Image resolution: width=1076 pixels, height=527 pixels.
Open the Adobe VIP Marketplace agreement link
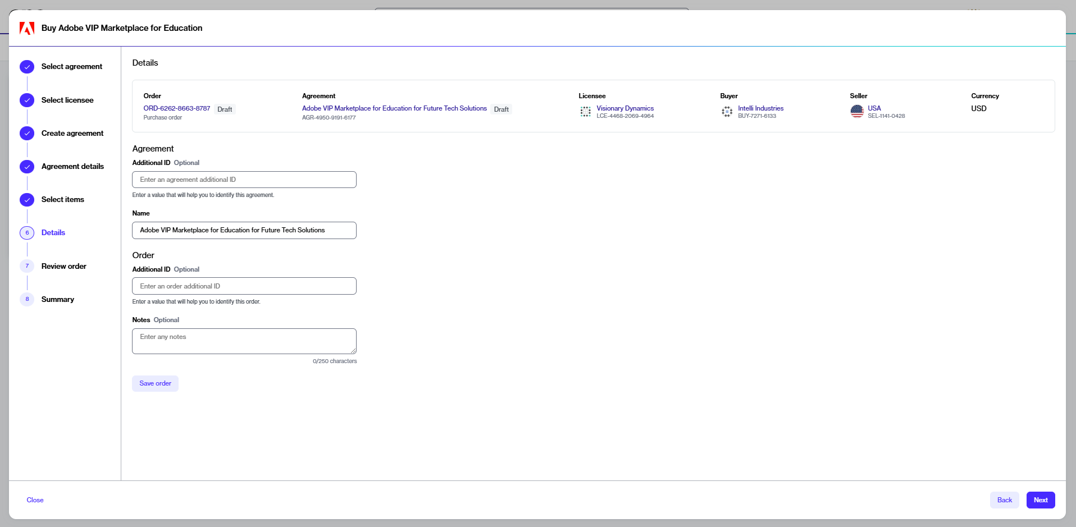[x=394, y=108]
